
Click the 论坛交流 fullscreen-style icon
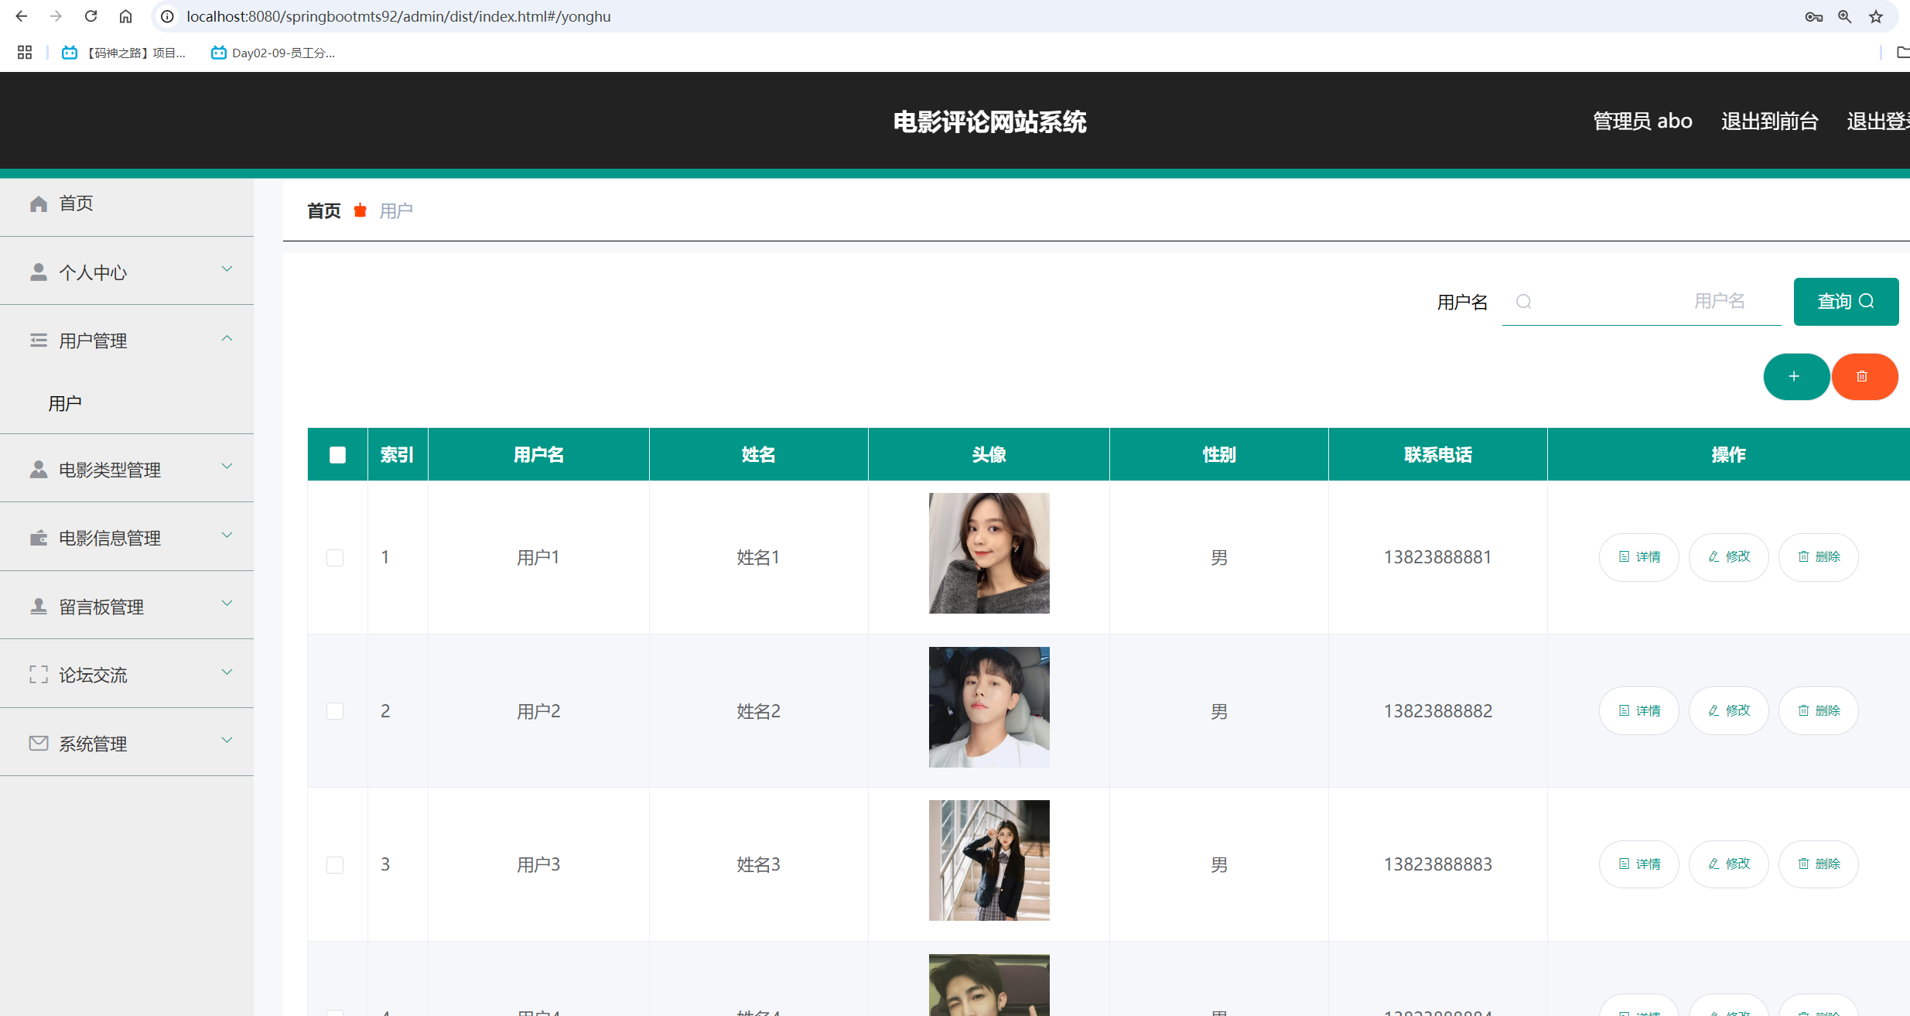click(39, 674)
